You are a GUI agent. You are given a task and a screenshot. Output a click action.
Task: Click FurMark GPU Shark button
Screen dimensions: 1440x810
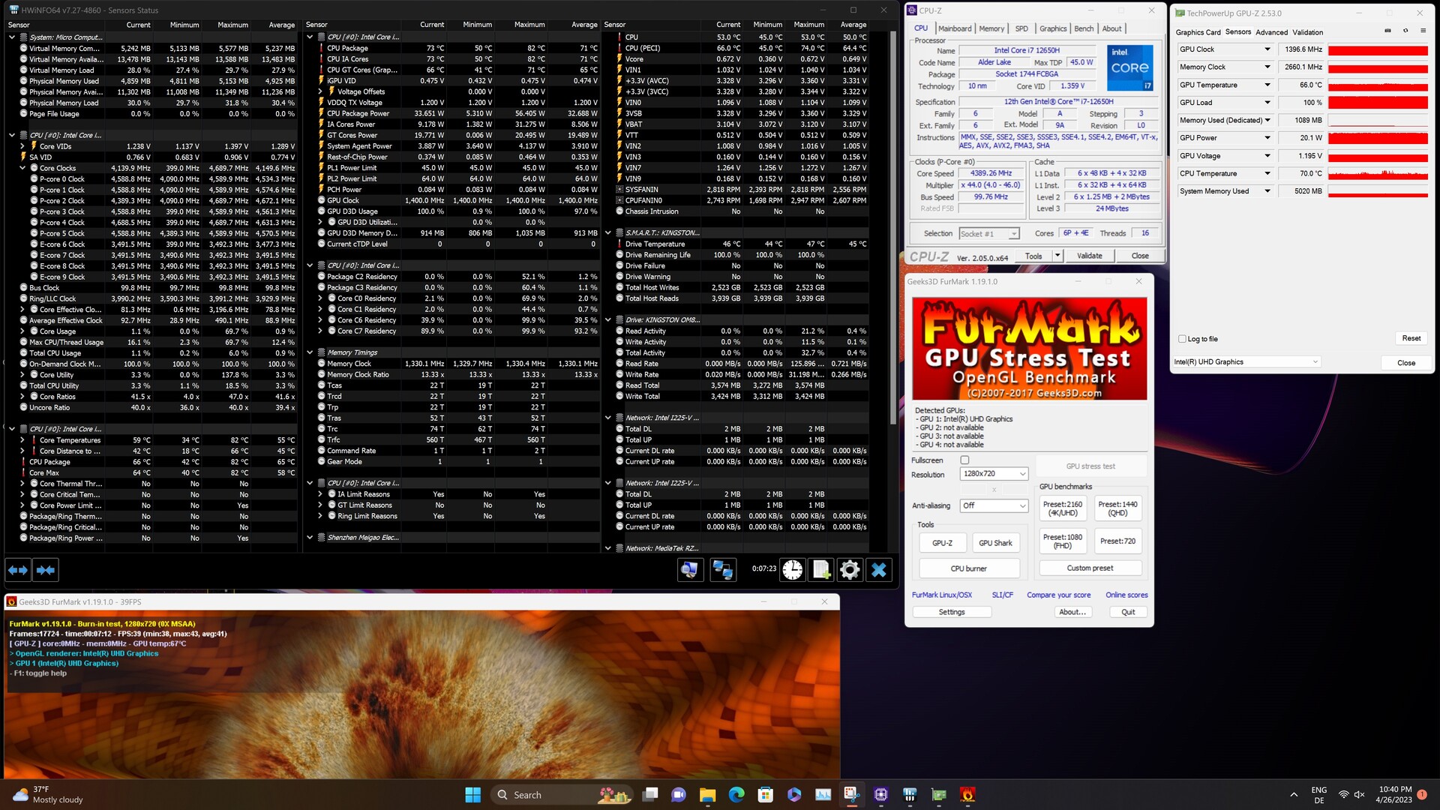(x=995, y=543)
